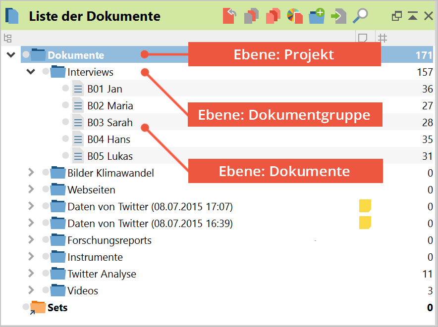Expand the Instrumente group
The width and height of the screenshot is (438, 327).
click(31, 256)
